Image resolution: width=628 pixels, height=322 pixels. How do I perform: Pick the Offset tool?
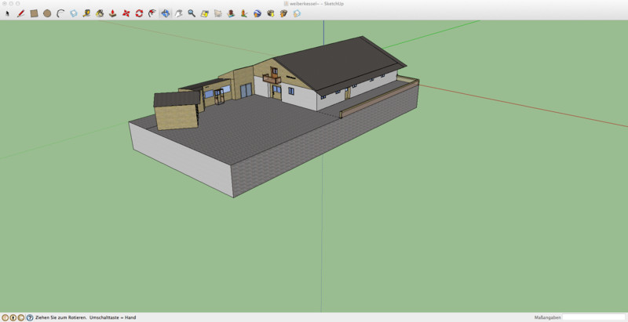pos(152,13)
